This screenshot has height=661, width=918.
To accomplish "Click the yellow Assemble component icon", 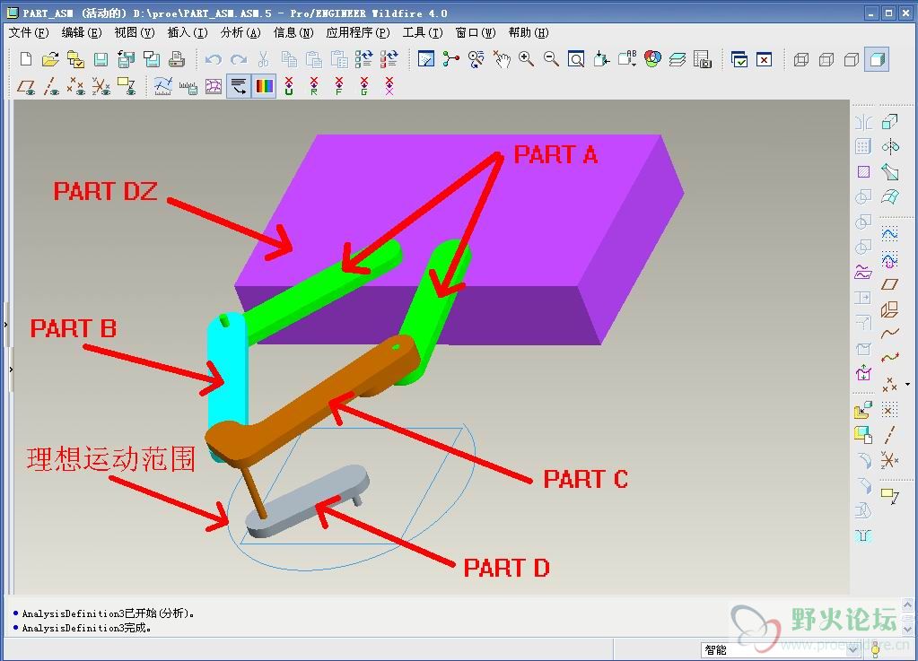I will pyautogui.click(x=863, y=410).
